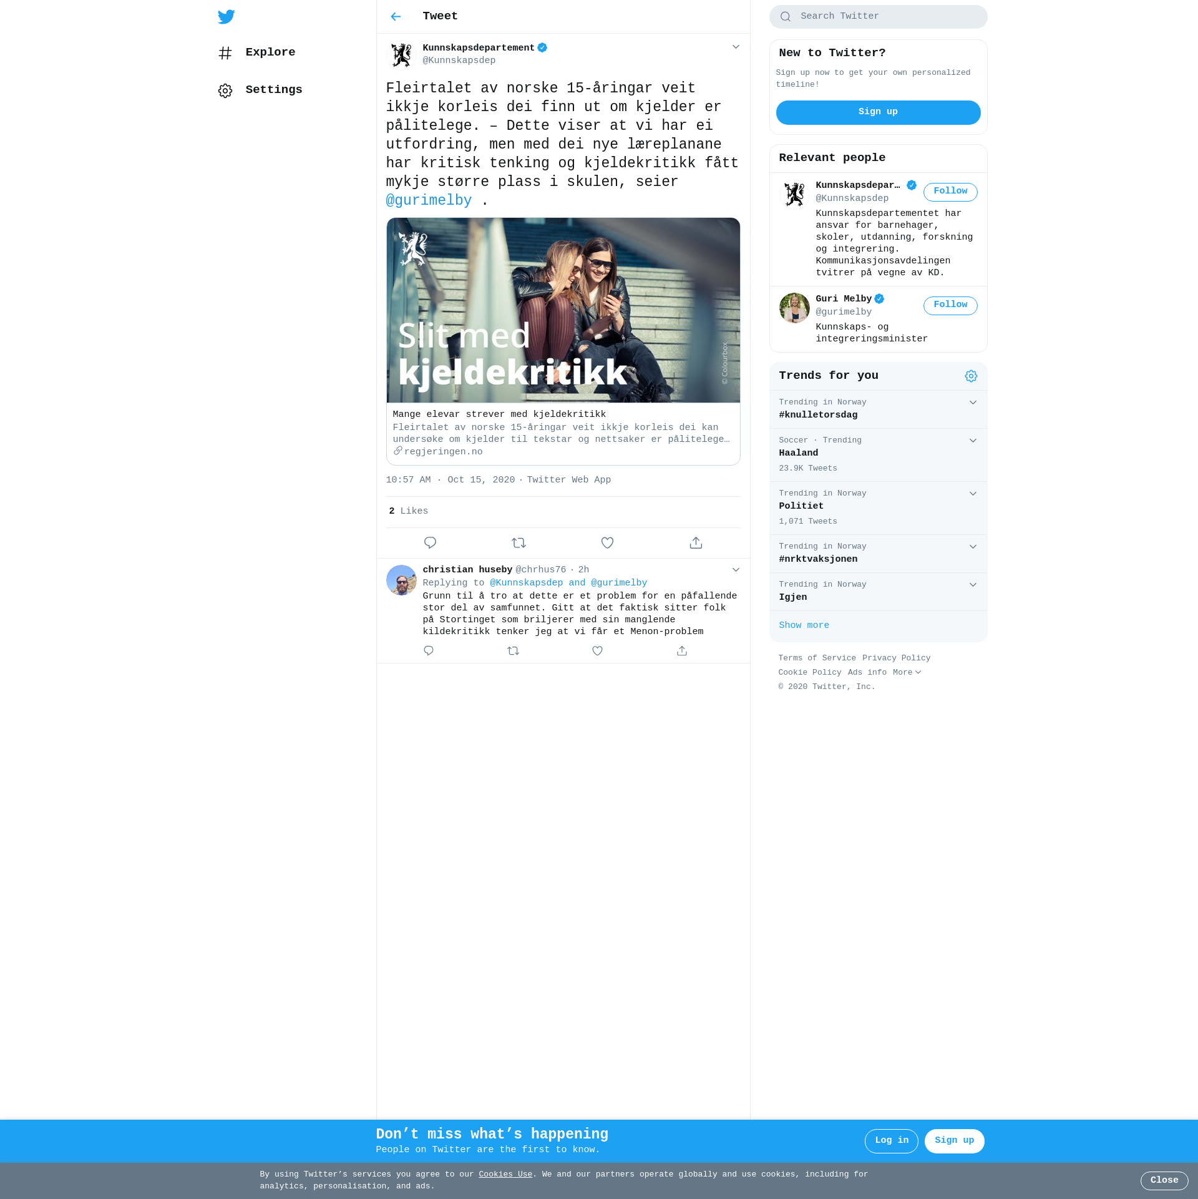Click the @gurimelby mention in tweet

(429, 200)
